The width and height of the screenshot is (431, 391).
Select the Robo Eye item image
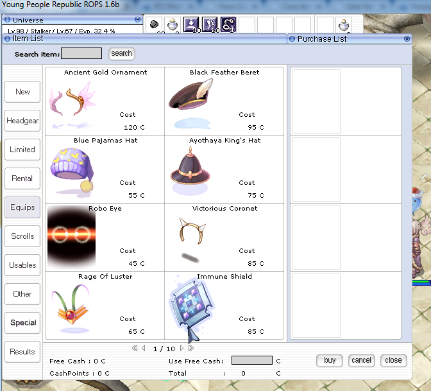click(71, 237)
